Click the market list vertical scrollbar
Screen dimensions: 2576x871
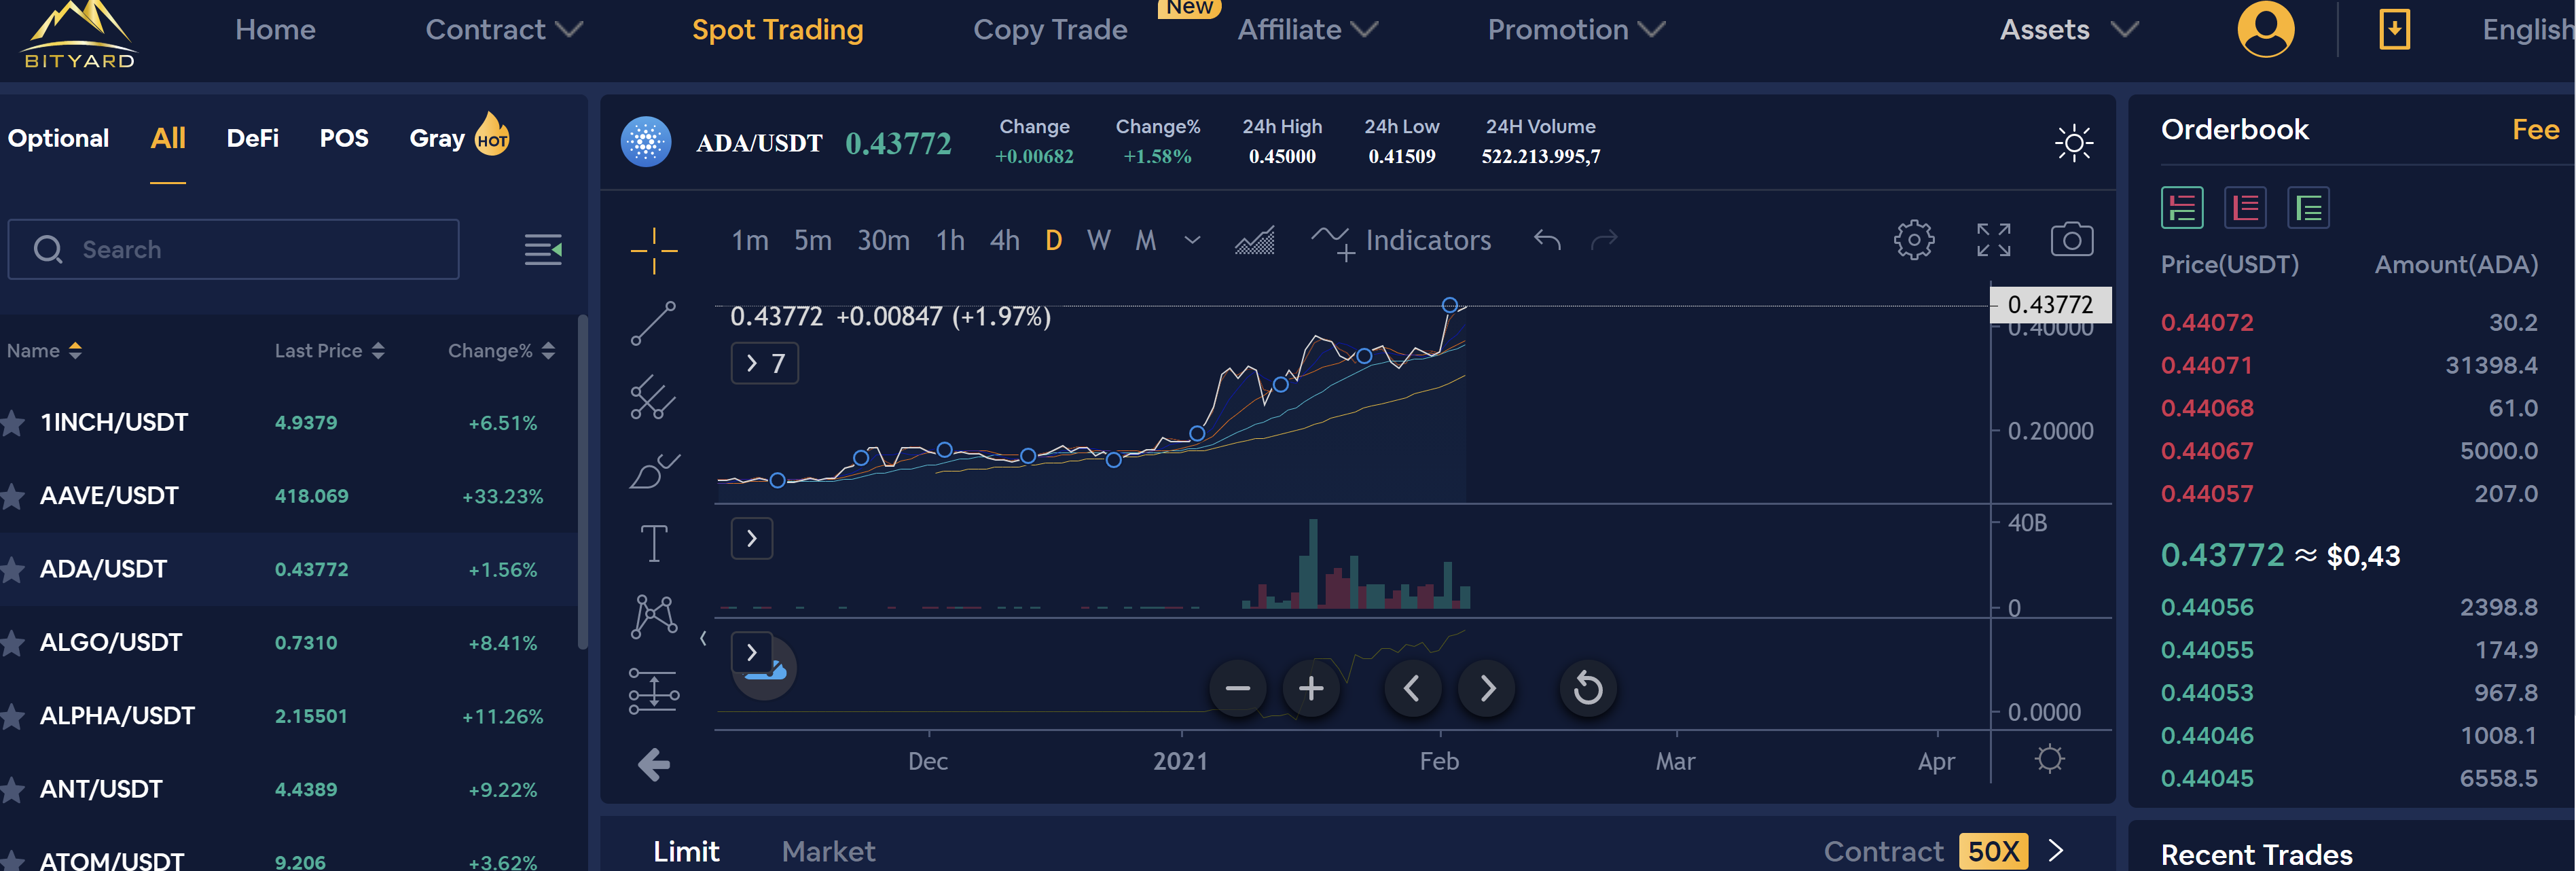[582, 483]
